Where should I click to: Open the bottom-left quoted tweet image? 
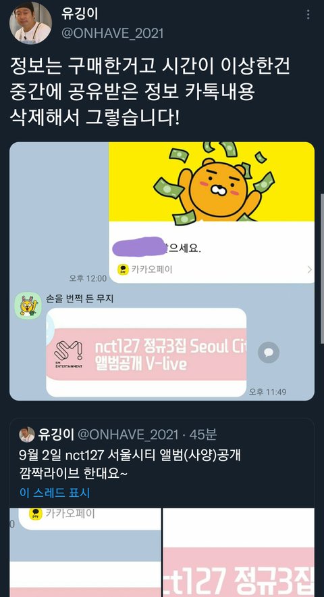click(86, 552)
